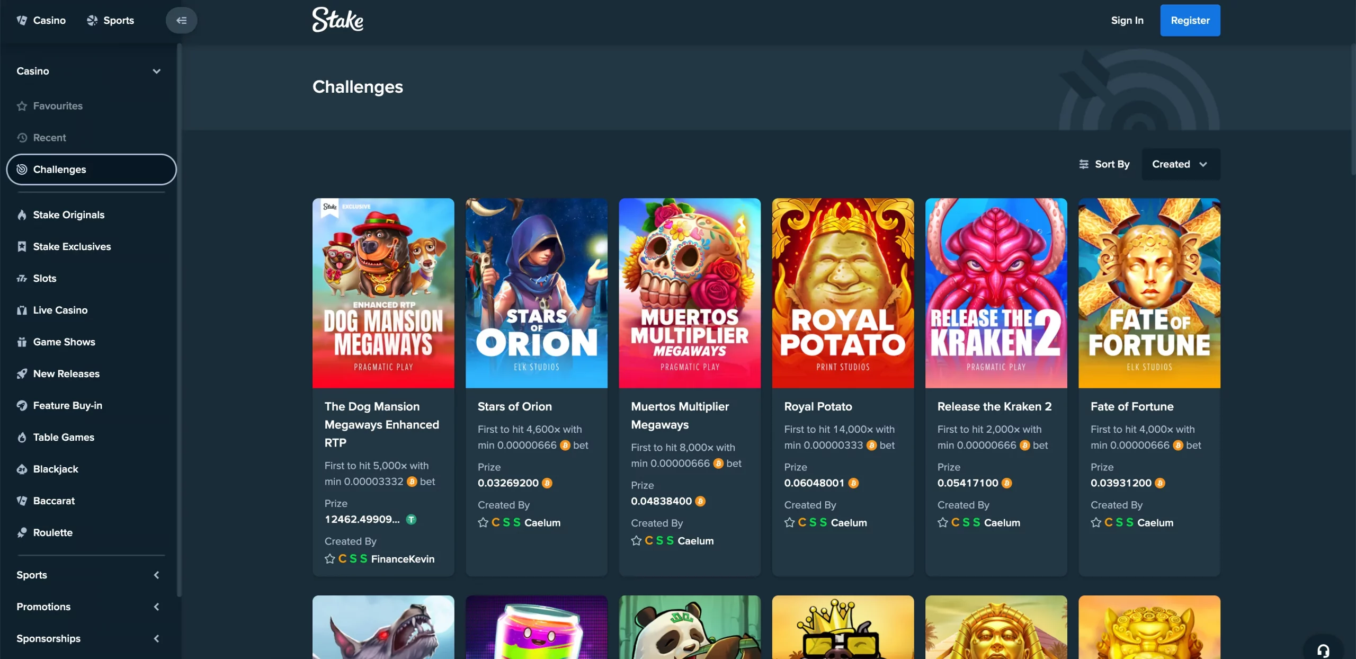Click the Game Shows gift icon
This screenshot has width=1356, height=659.
[x=22, y=342]
